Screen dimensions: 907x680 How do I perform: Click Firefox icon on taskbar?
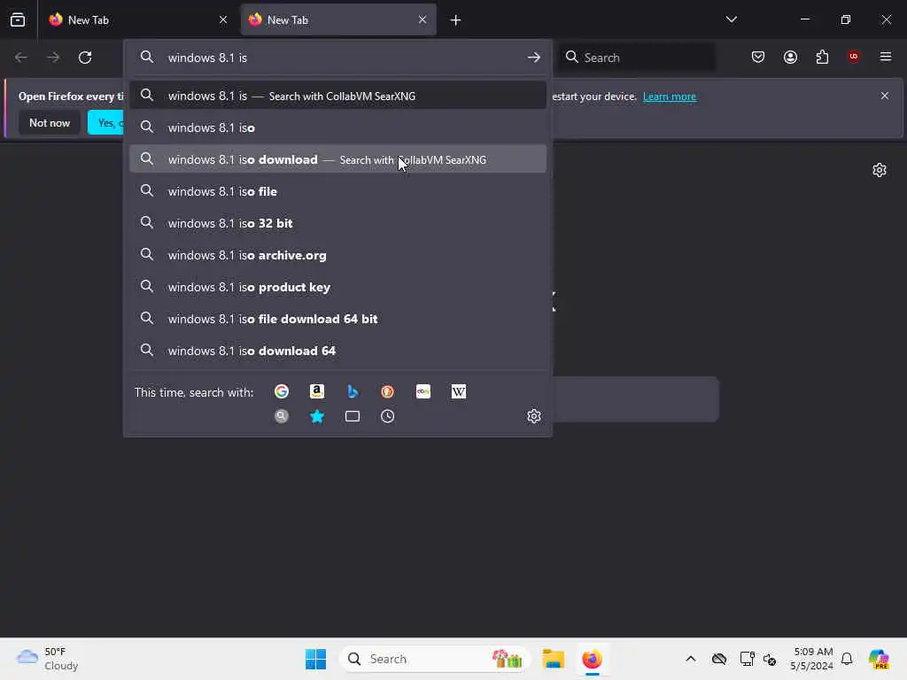(592, 659)
